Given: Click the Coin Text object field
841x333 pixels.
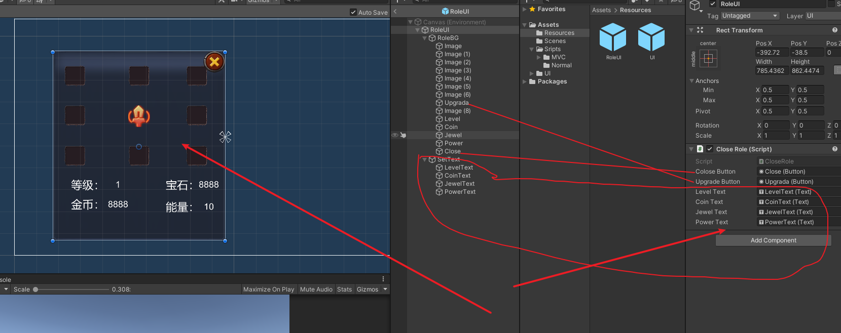Looking at the screenshot, I should pos(799,202).
